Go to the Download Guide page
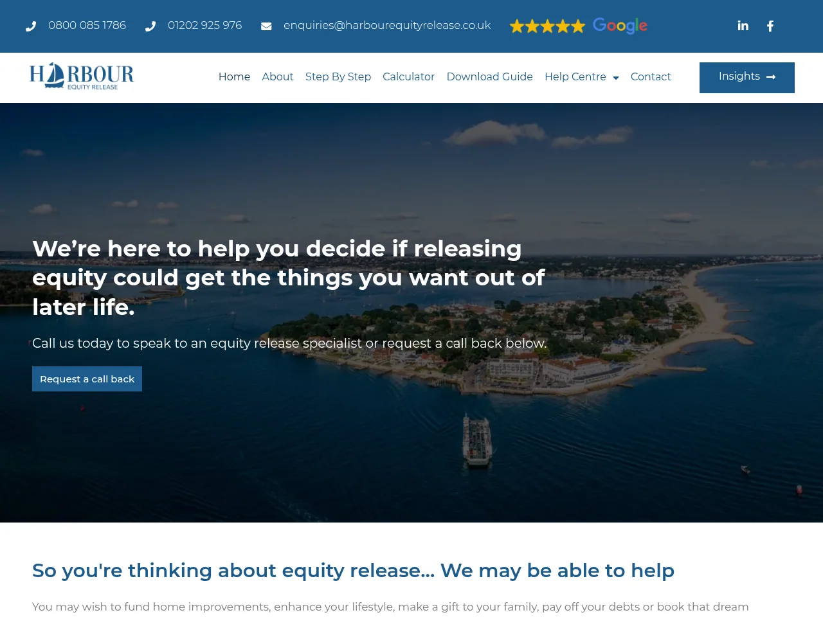 coord(489,77)
